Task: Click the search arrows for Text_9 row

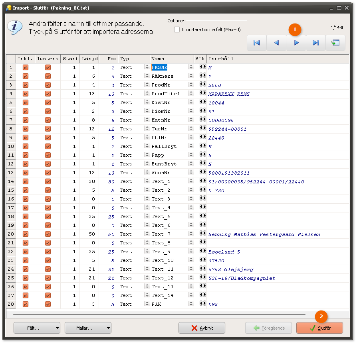Action: click(x=202, y=251)
